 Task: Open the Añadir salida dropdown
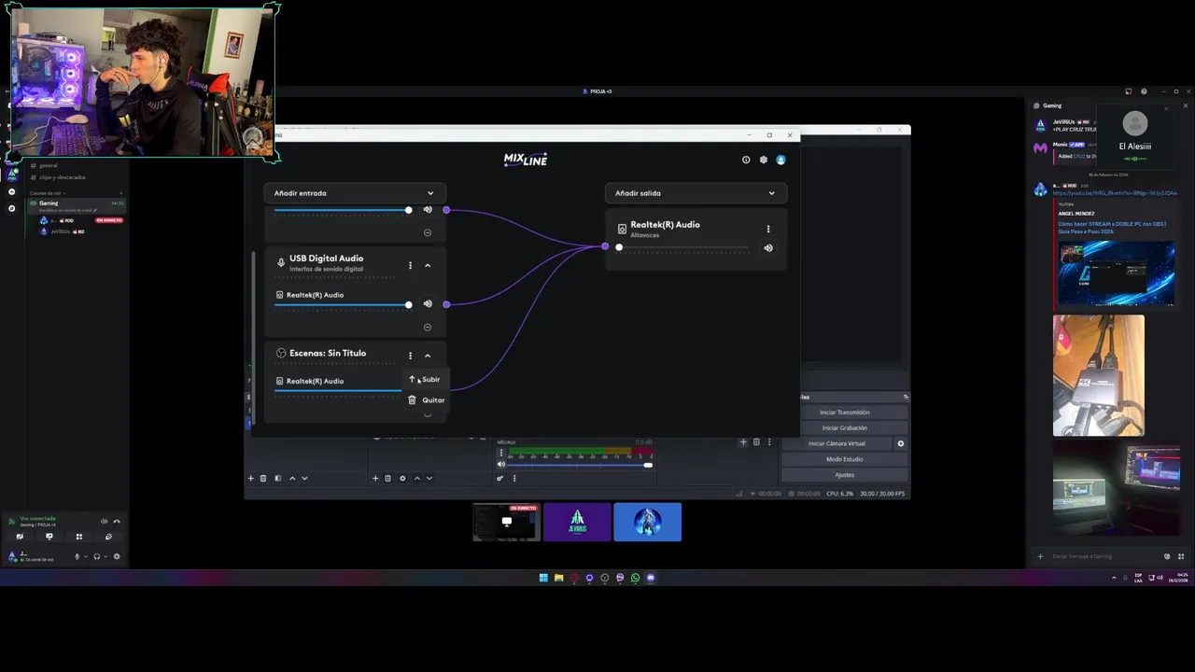[x=696, y=193]
